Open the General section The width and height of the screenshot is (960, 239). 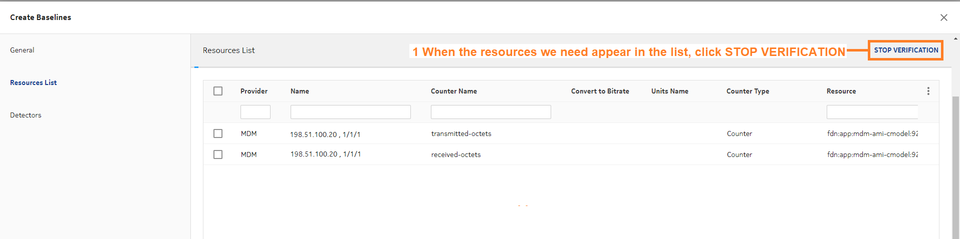point(22,50)
